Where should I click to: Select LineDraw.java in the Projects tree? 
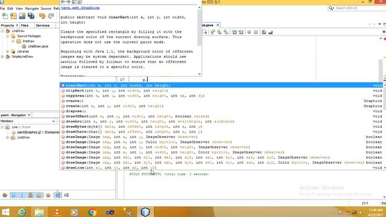pyautogui.click(x=38, y=46)
